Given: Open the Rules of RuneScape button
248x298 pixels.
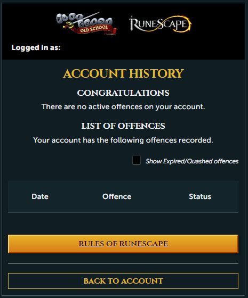Looking at the screenshot, I should point(123,244).
